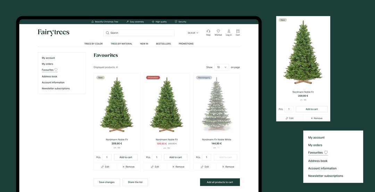Click the Niedostępny badge label

click(x=204, y=78)
